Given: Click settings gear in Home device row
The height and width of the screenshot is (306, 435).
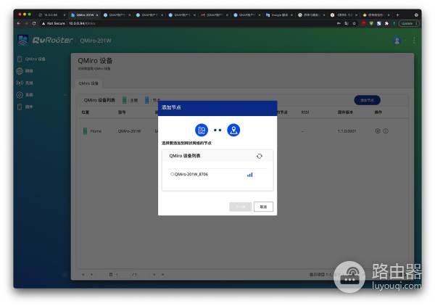Looking at the screenshot, I should 377,131.
